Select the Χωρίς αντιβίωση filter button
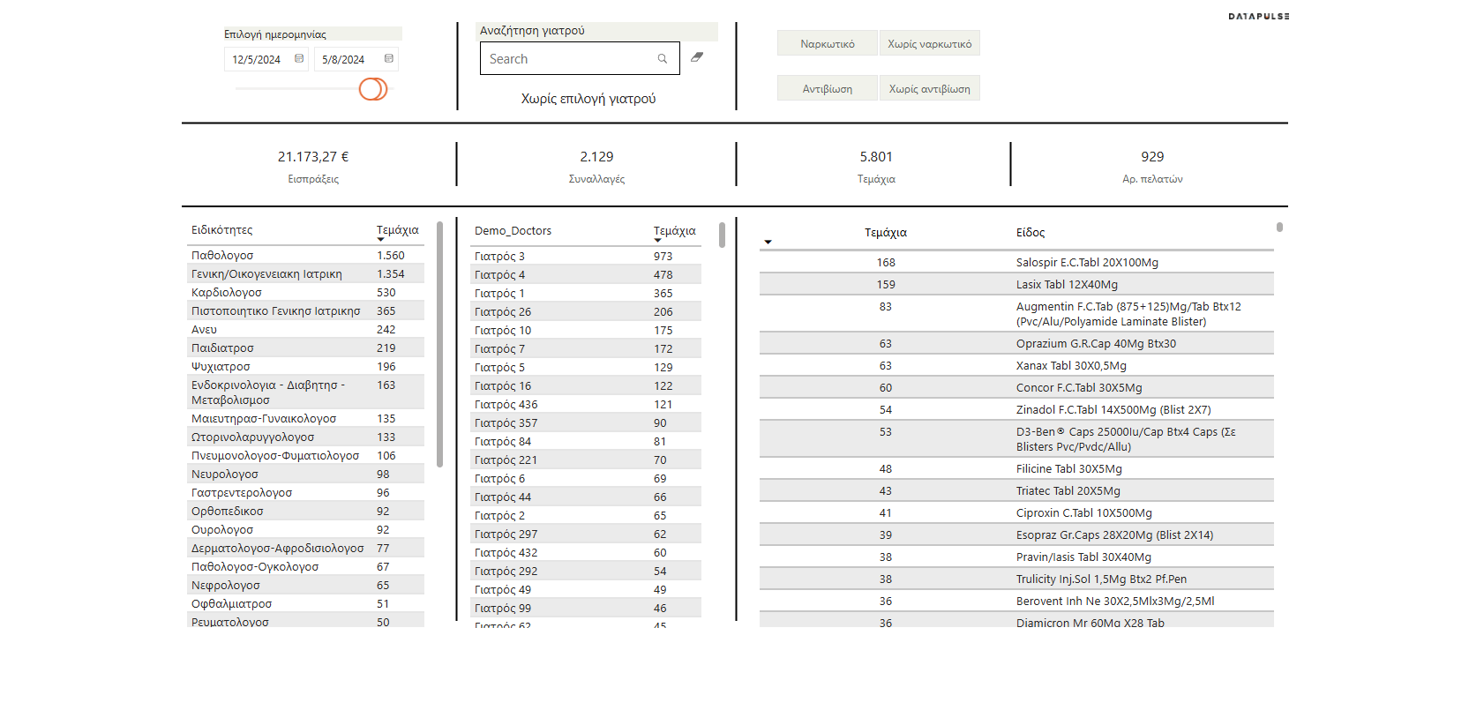This screenshot has width=1469, height=710. [930, 88]
